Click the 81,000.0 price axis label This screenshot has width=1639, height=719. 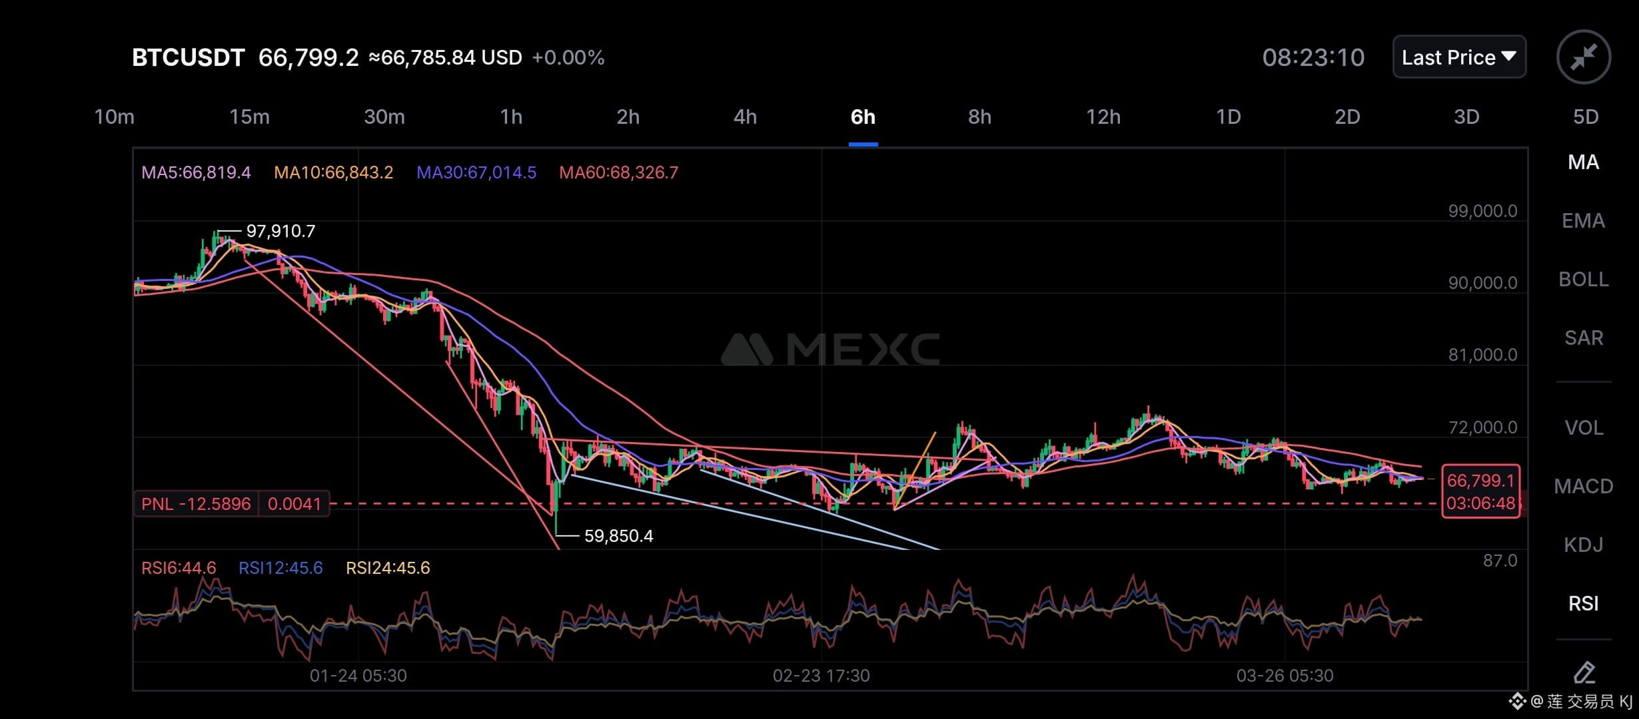tap(1482, 356)
